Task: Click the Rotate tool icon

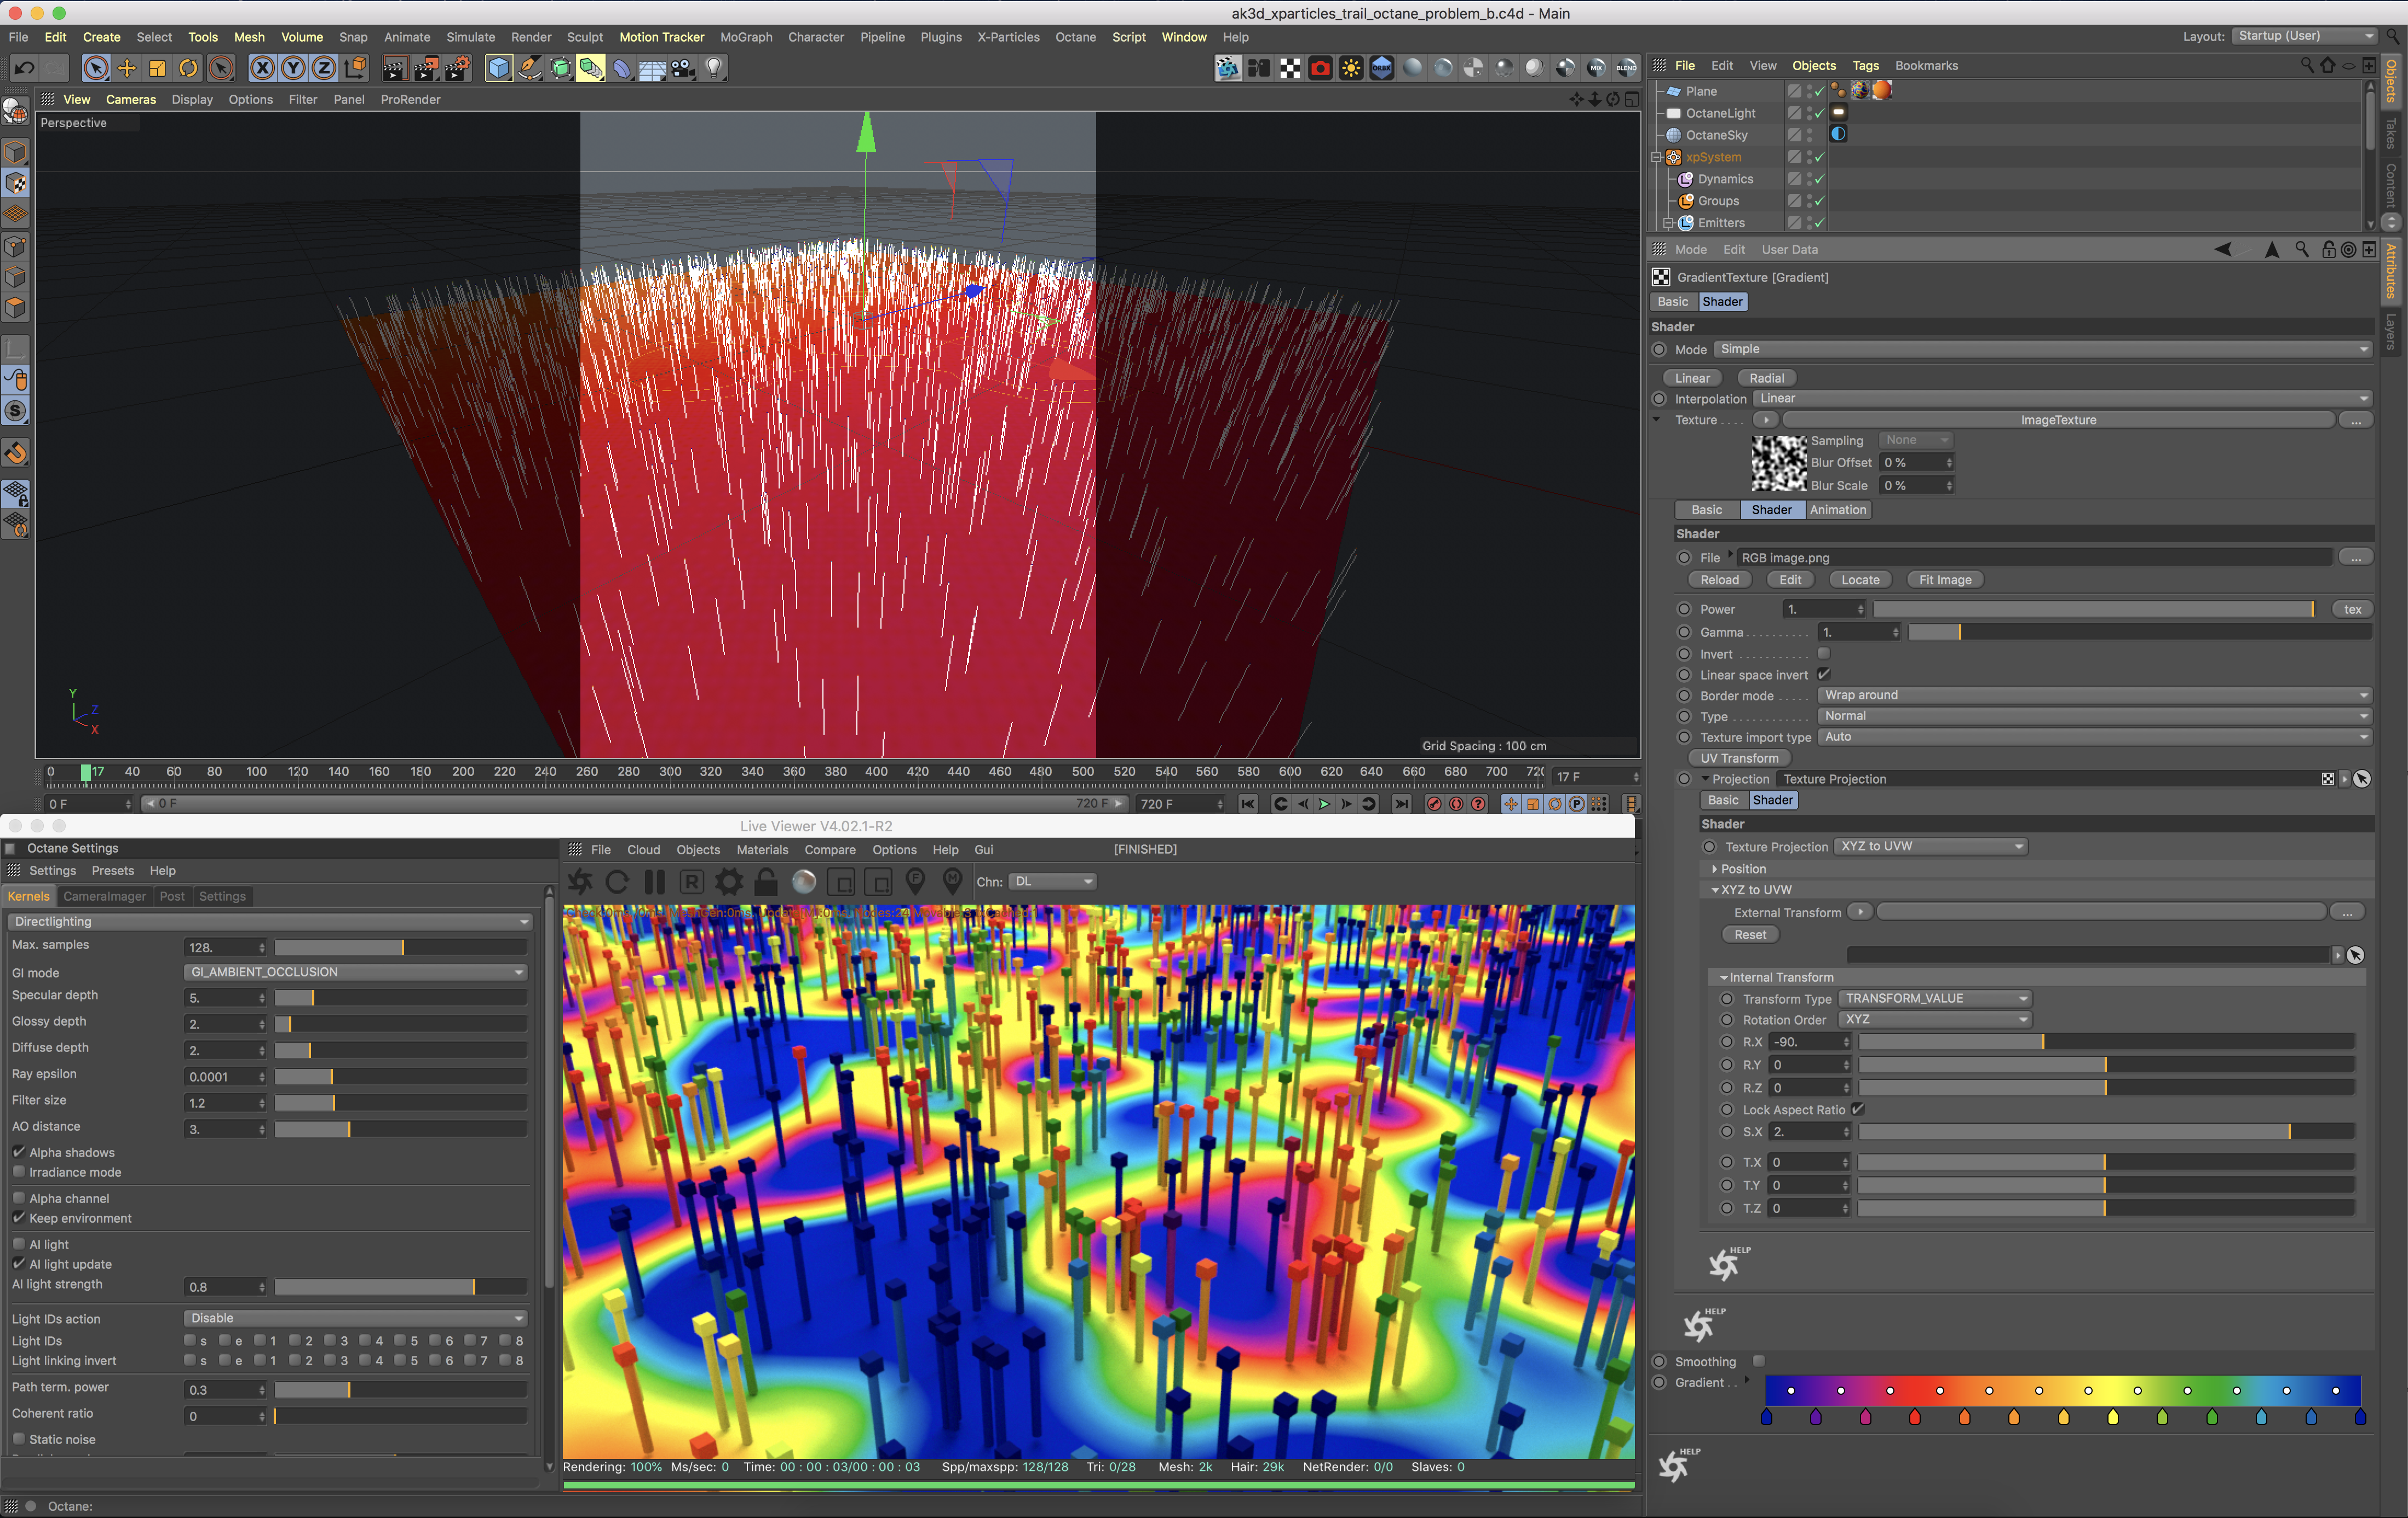Action: (188, 68)
